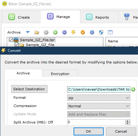Click the lightning bolt convert icon
This screenshot has height=136, width=138.
click(74, 32)
